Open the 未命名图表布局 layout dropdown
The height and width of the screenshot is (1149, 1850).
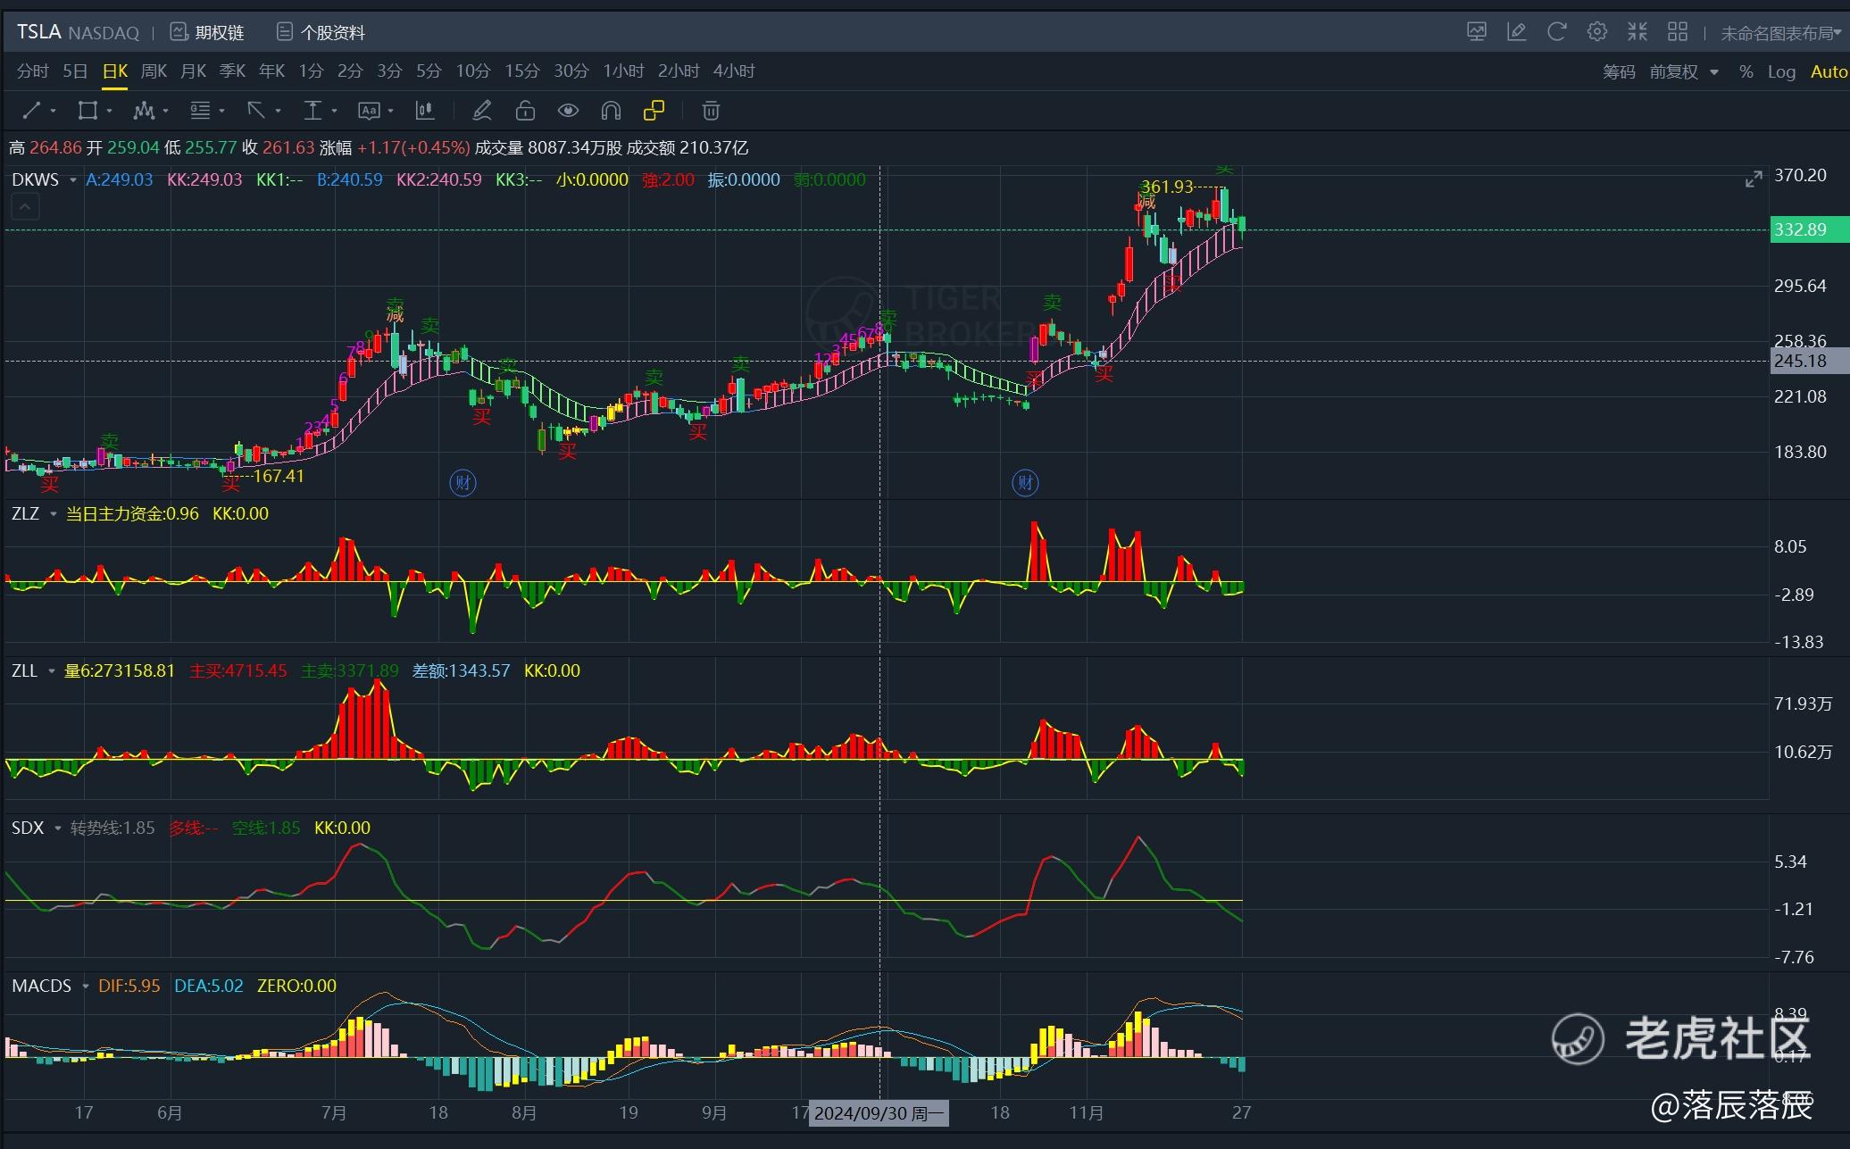pyautogui.click(x=1779, y=33)
